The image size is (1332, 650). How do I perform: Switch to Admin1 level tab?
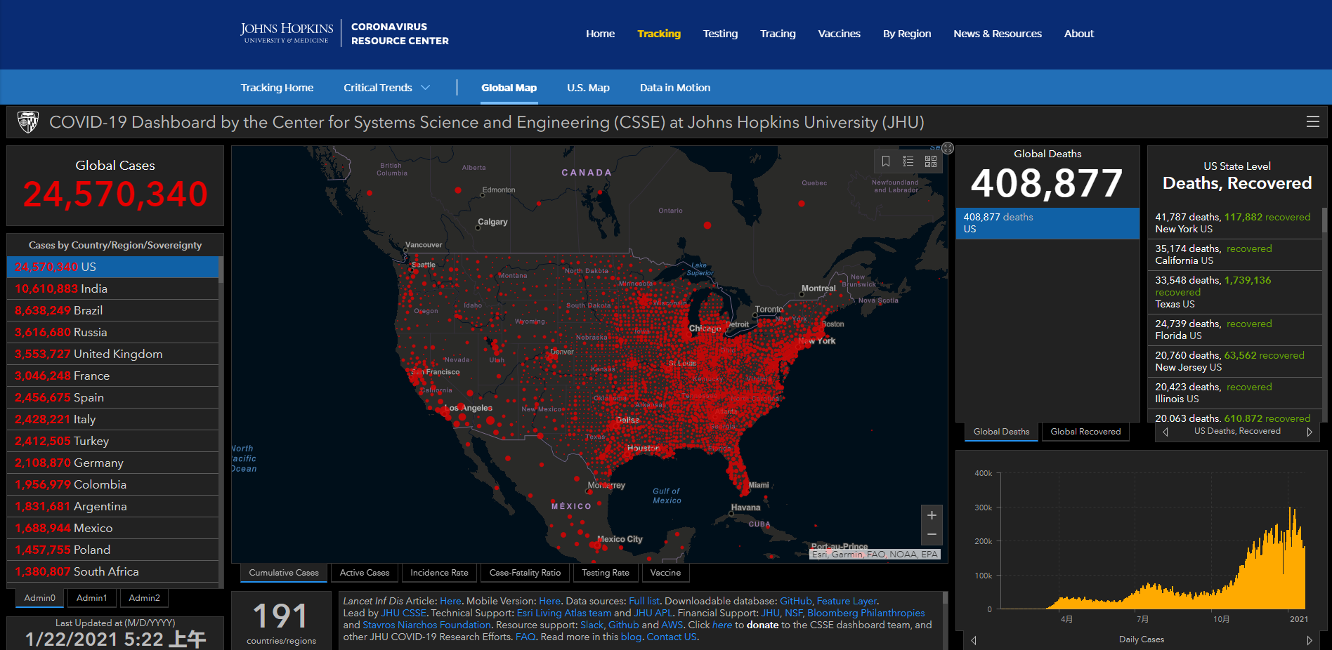tap(92, 598)
